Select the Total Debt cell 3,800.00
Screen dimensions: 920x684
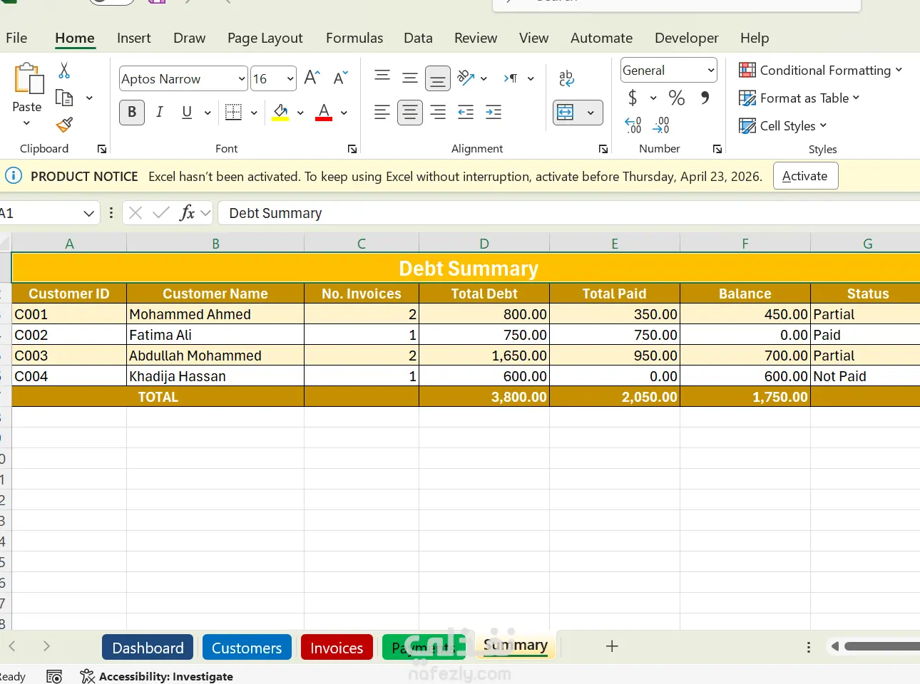[x=484, y=397]
